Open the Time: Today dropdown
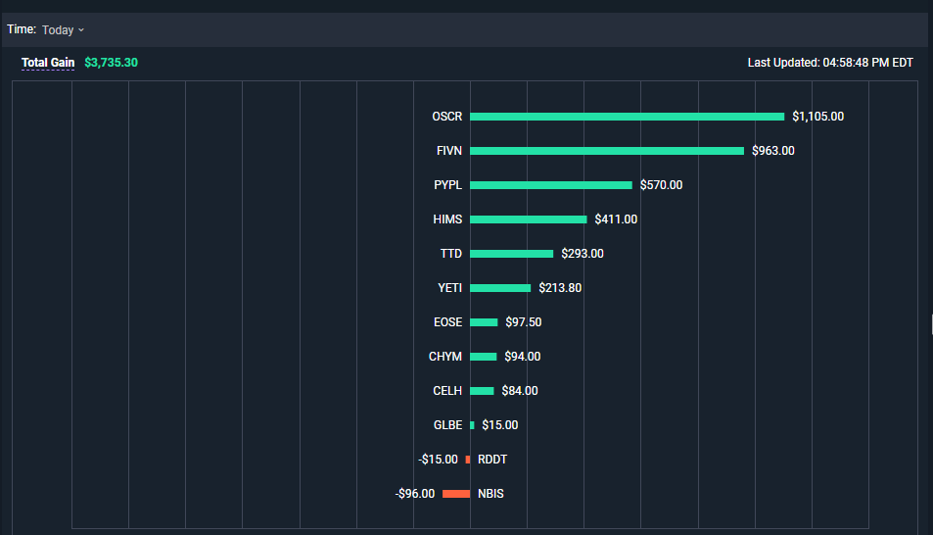 coord(63,29)
